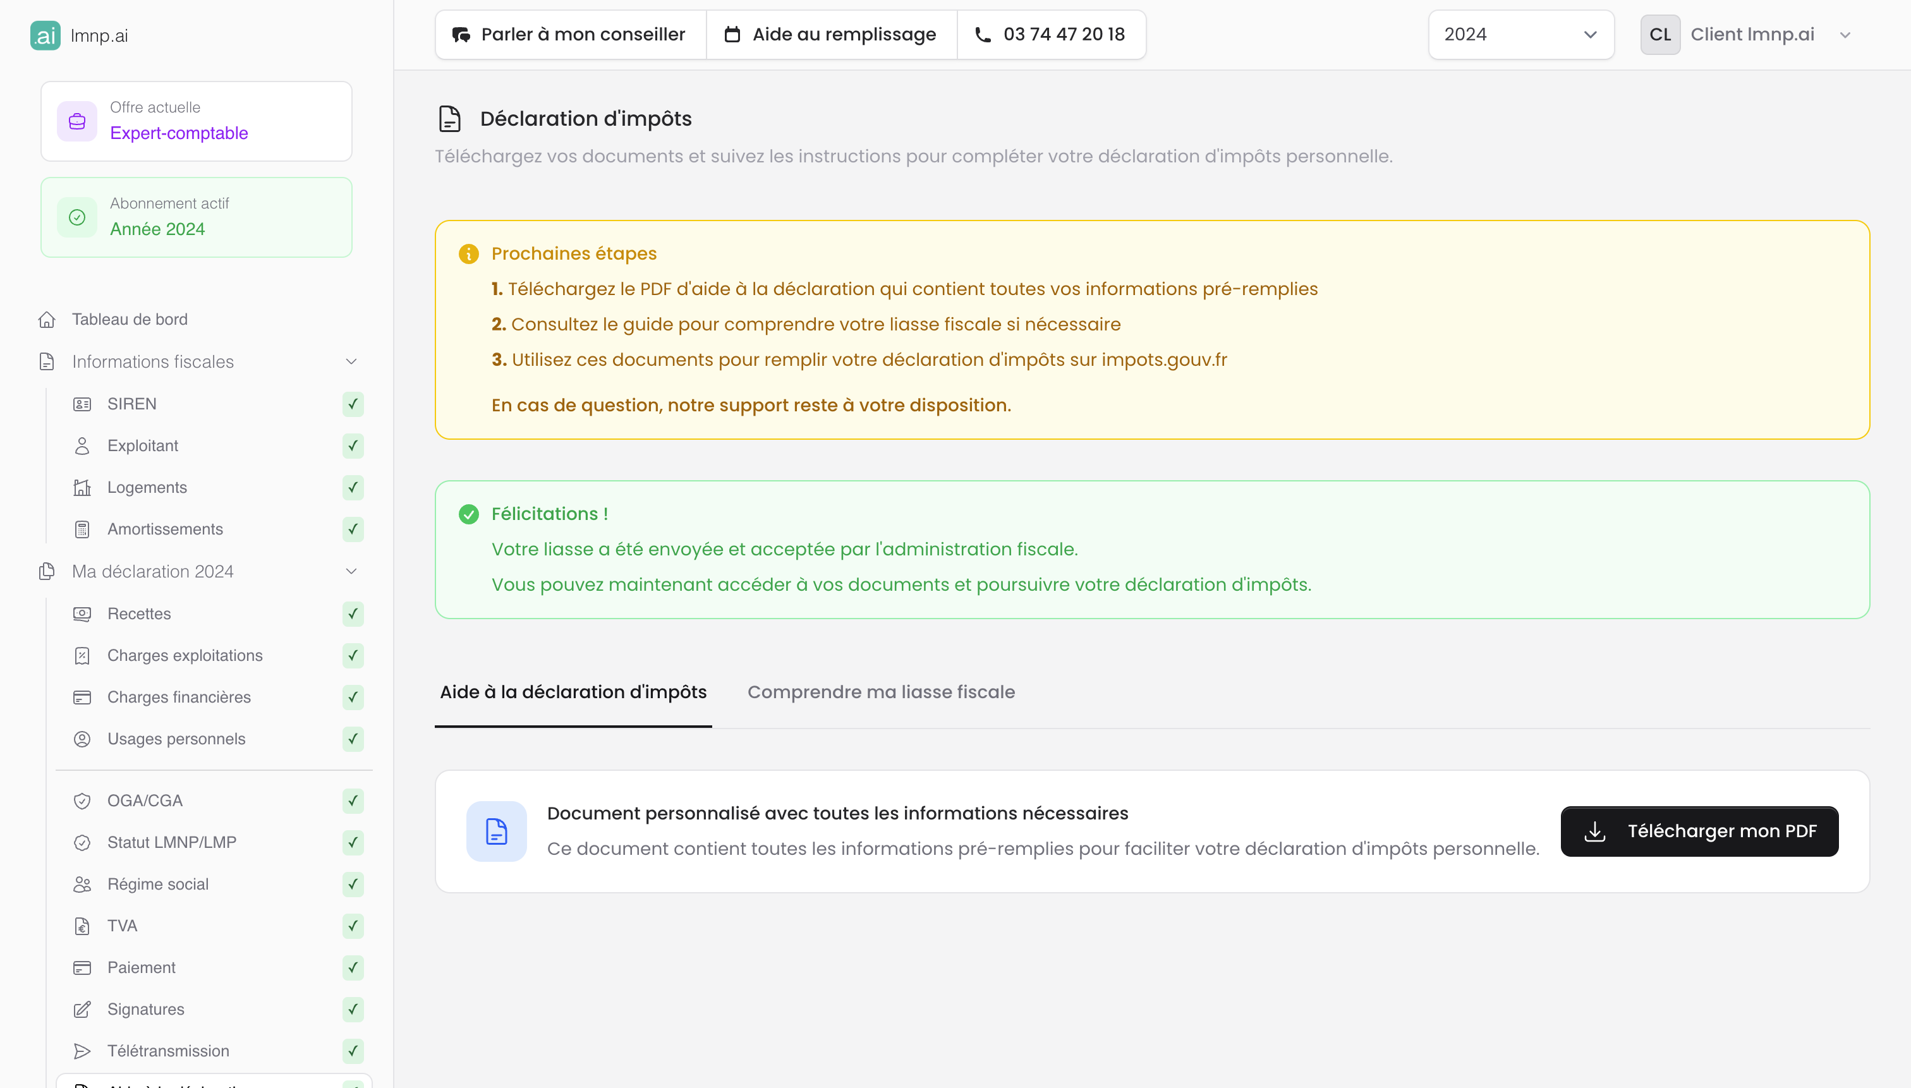Click the checkmark next to Recettes
This screenshot has width=1911, height=1088.
click(353, 614)
